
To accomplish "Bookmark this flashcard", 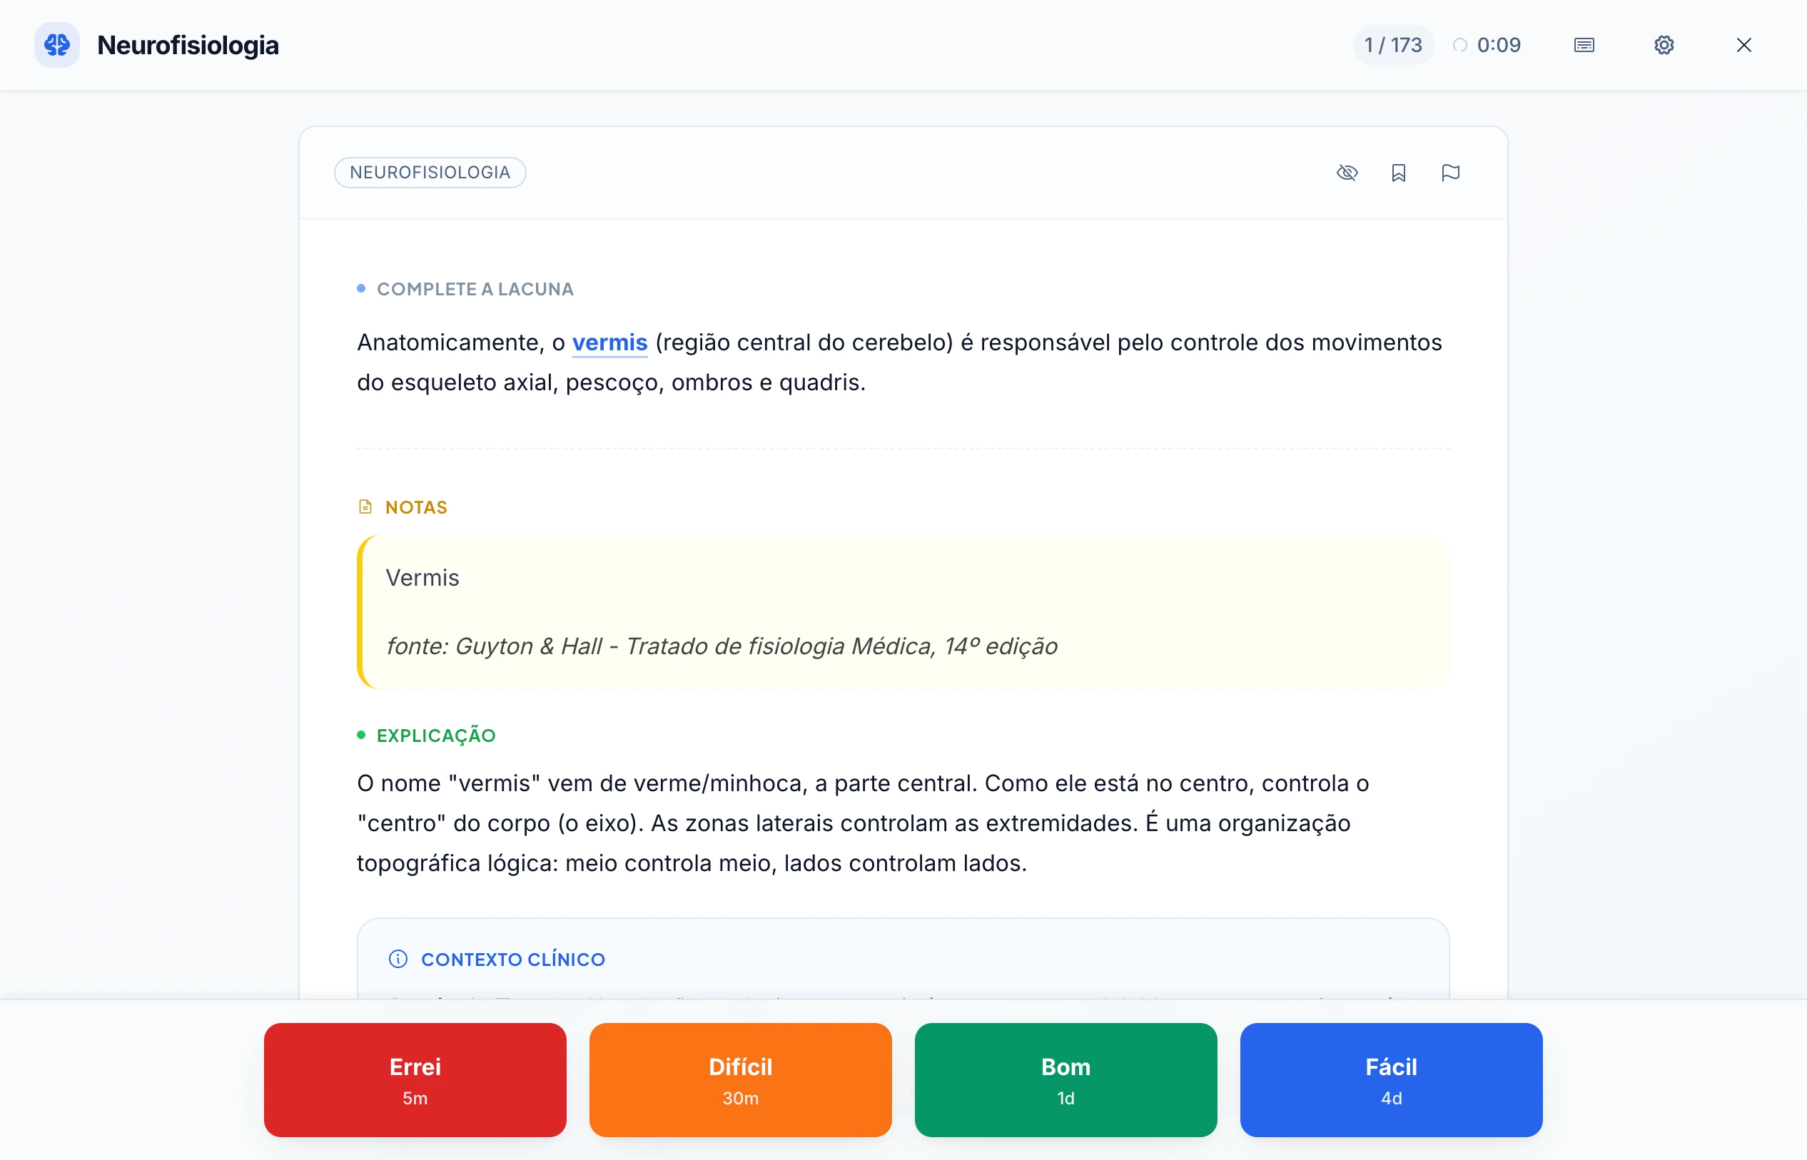I will (x=1399, y=173).
